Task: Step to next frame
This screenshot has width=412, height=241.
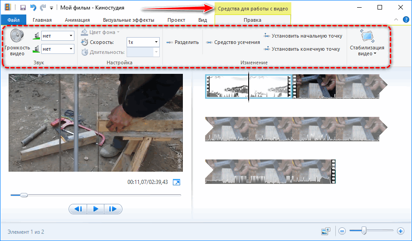Action: click(113, 209)
